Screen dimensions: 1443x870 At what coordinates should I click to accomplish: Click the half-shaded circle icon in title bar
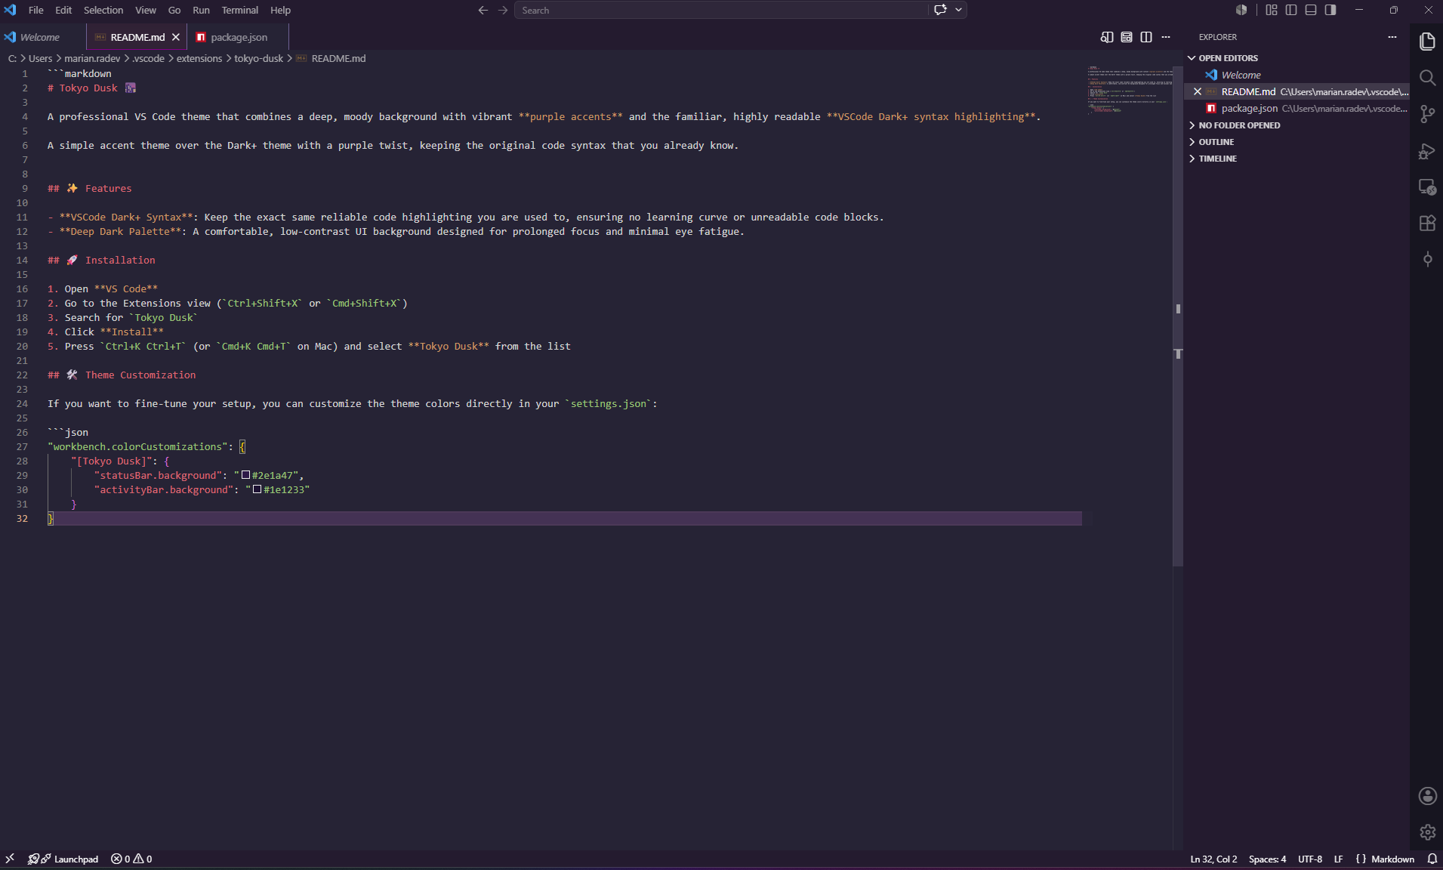[x=1241, y=10]
